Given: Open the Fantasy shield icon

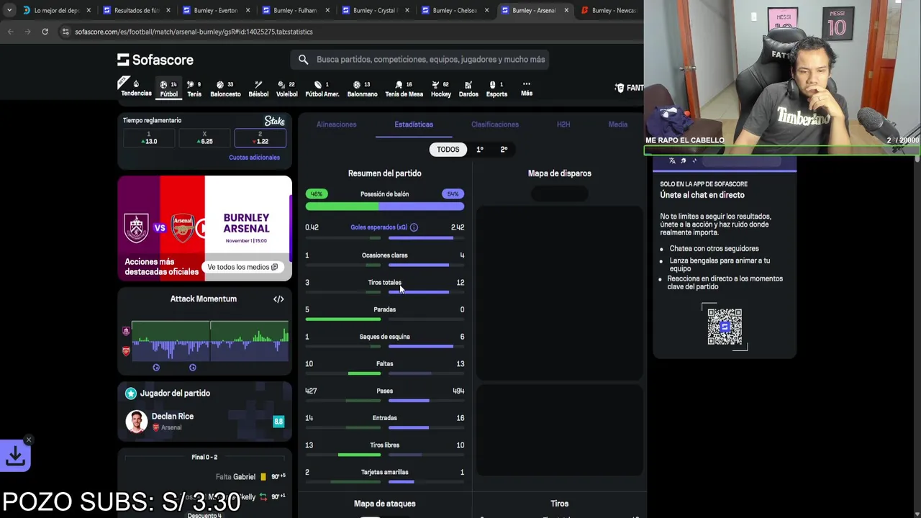Looking at the screenshot, I should click(x=620, y=88).
